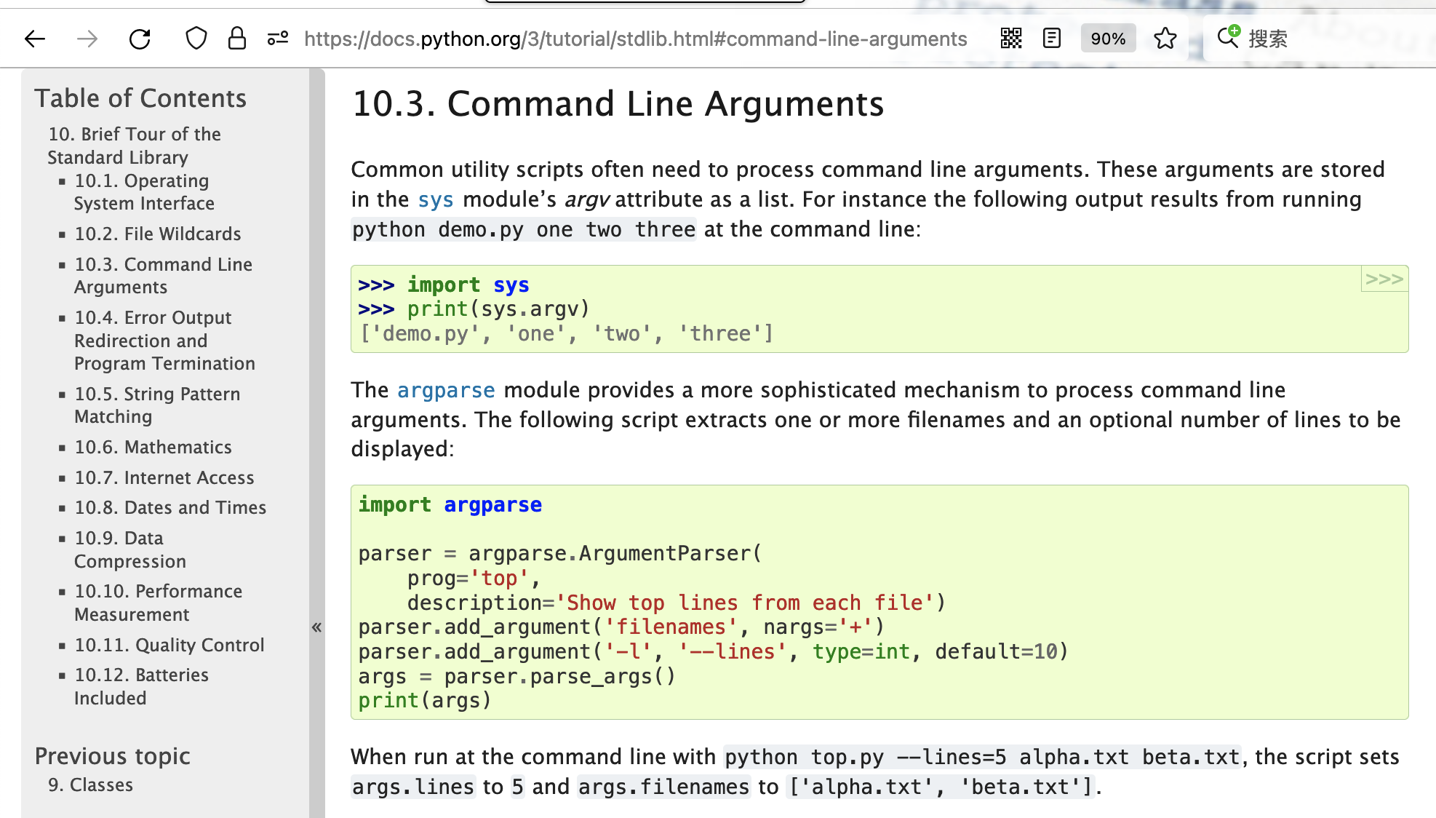Image resolution: width=1436 pixels, height=818 pixels.
Task: Click the page reader mode icon
Action: click(x=1050, y=39)
